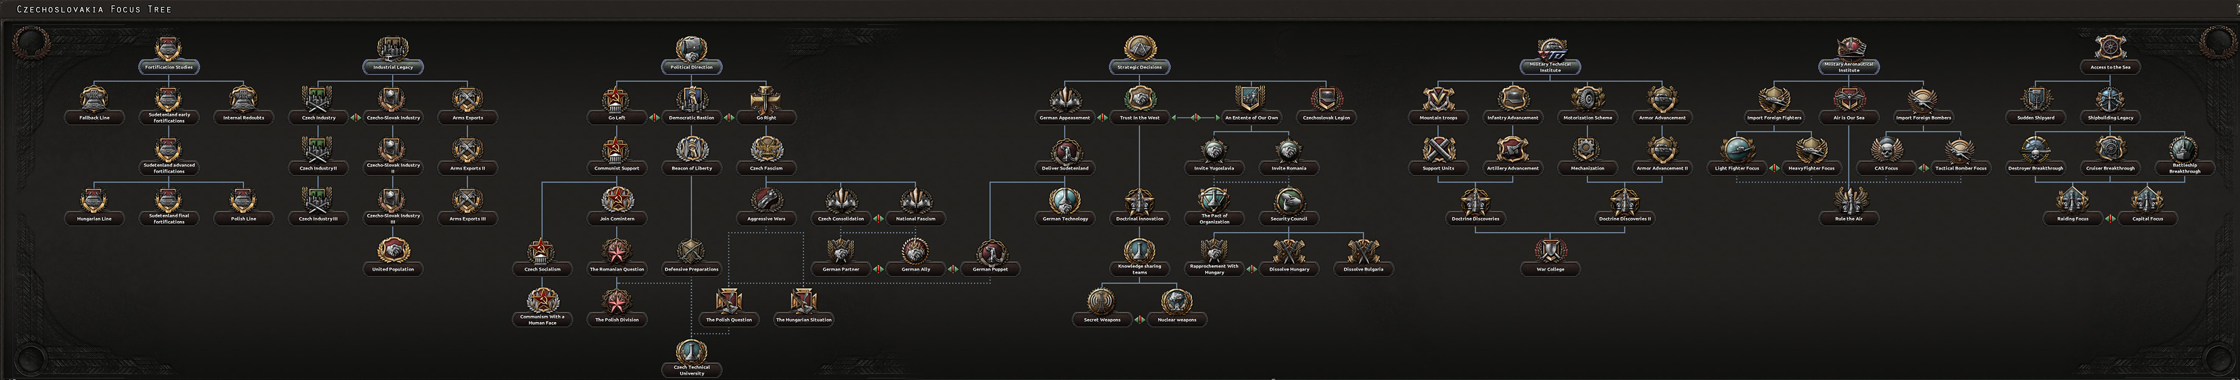This screenshot has width=2240, height=380.
Task: Click the 'Destroyer Breakthrough' label
Action: 2036,168
